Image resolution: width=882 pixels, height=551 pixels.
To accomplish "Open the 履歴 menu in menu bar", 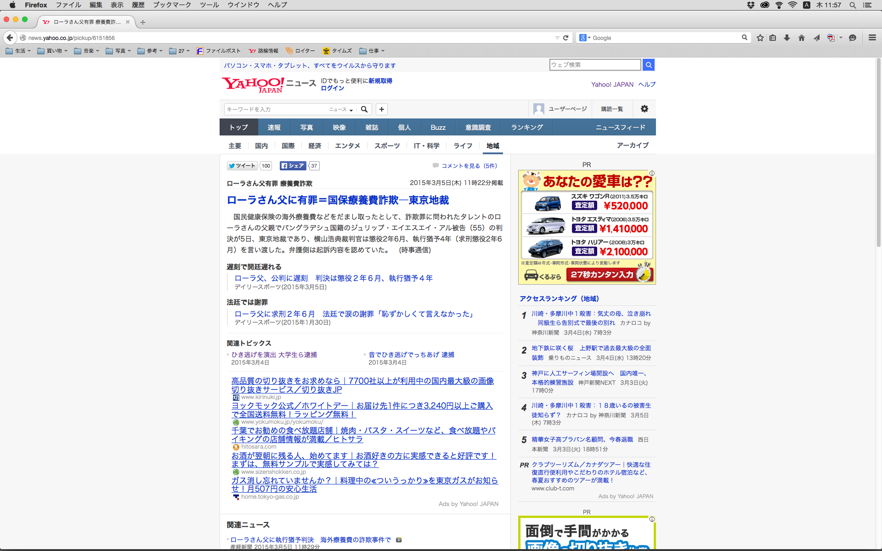I will [x=138, y=5].
